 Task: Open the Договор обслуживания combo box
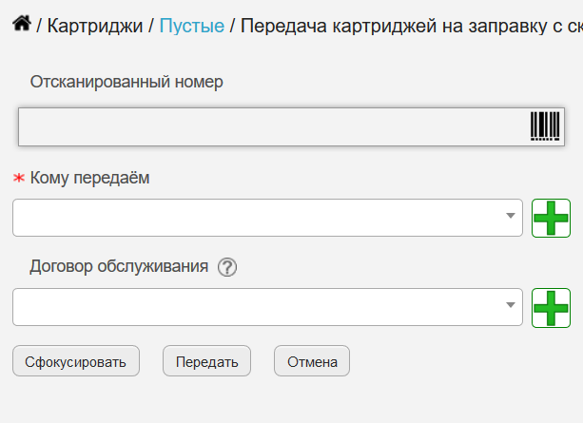coord(267,307)
